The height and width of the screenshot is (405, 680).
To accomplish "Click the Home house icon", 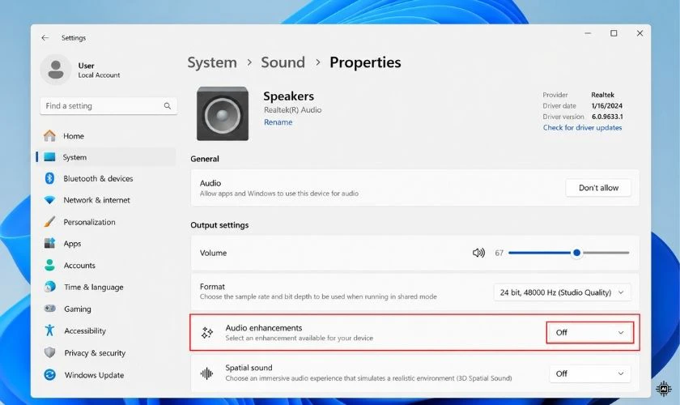I will [50, 136].
